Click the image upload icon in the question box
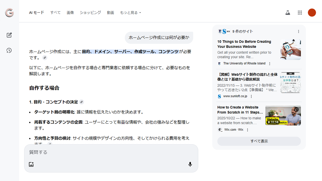The height and width of the screenshot is (181, 322). (31, 164)
